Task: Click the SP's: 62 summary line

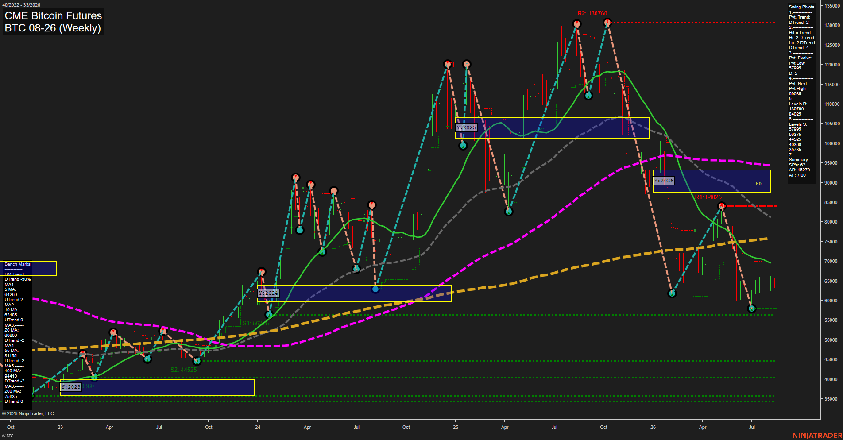Action: 797,165
